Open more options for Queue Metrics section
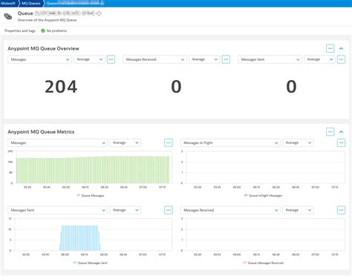Viewport: 352px width, 276px height. pos(330,132)
